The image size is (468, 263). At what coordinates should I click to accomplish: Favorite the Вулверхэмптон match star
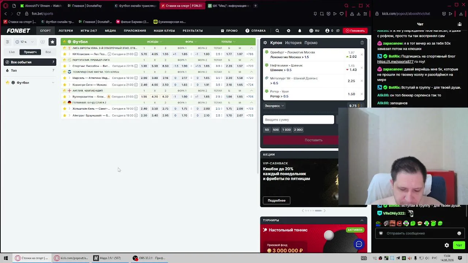pyautogui.click(x=65, y=97)
